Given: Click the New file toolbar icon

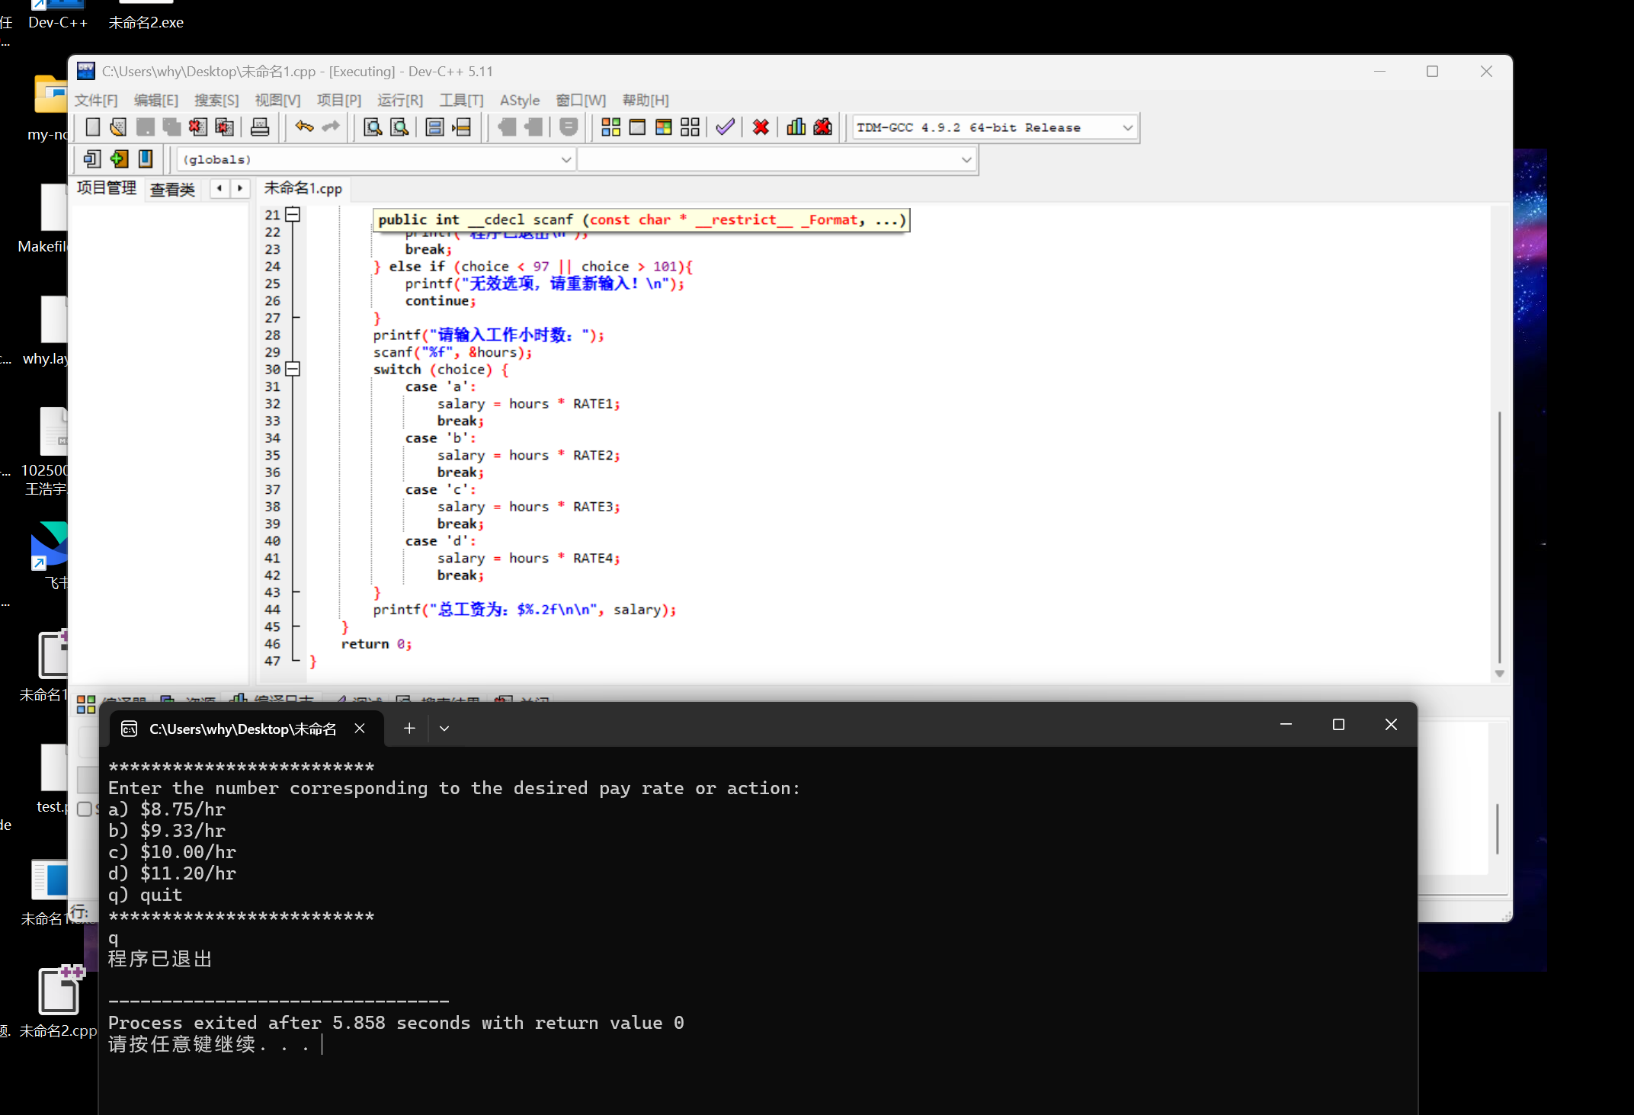Looking at the screenshot, I should pyautogui.click(x=93, y=127).
